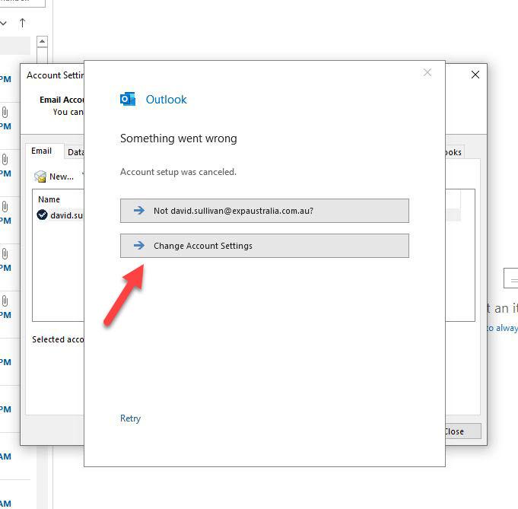Close the Account Settings window

[475, 75]
